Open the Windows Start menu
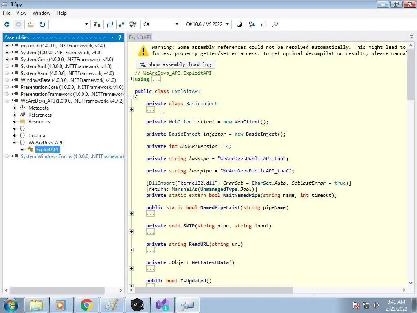The image size is (417, 313). pyautogui.click(x=11, y=305)
